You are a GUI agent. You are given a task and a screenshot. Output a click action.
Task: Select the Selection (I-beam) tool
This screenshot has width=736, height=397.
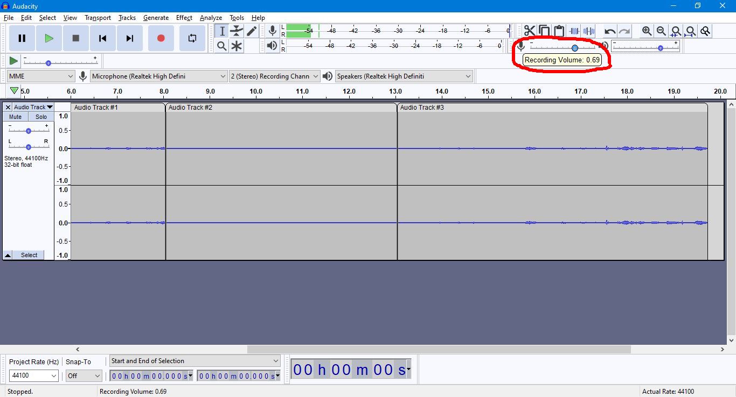(222, 31)
